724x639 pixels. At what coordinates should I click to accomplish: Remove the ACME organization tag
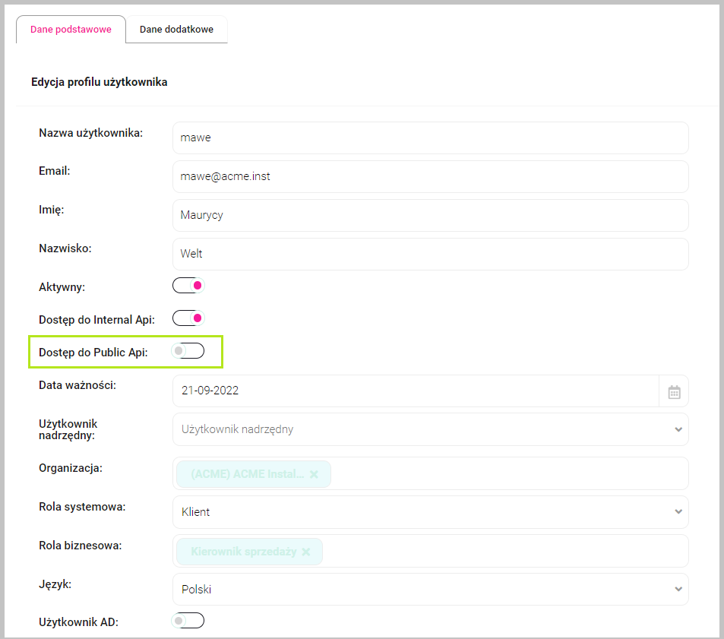314,474
